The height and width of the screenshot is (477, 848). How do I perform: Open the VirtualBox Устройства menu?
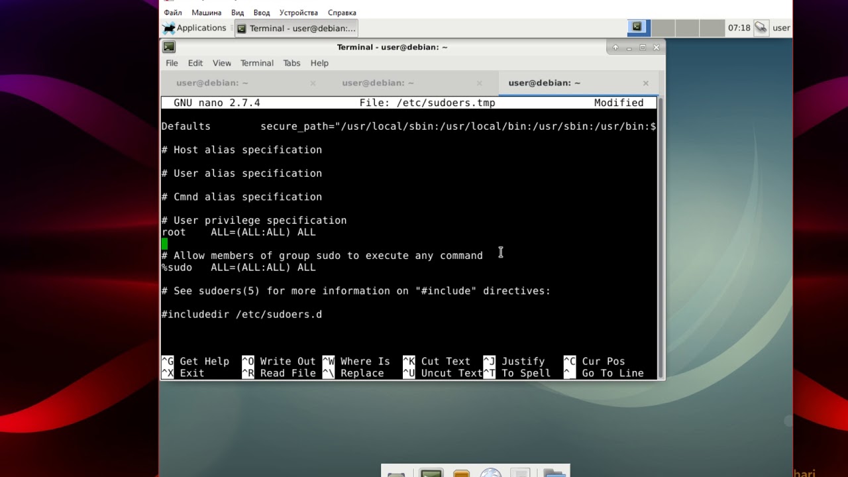point(299,13)
